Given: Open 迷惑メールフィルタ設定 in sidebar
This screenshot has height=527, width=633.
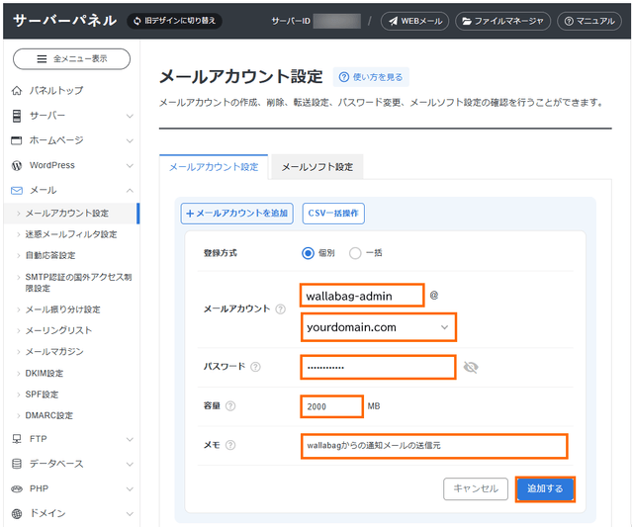Looking at the screenshot, I should (71, 234).
